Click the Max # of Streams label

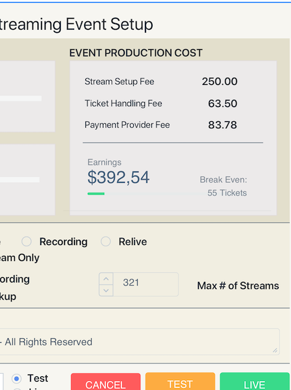tap(238, 286)
